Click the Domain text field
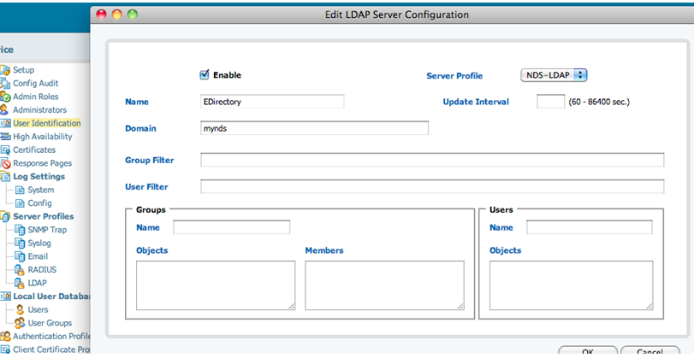This screenshot has height=358, width=700. coord(314,128)
